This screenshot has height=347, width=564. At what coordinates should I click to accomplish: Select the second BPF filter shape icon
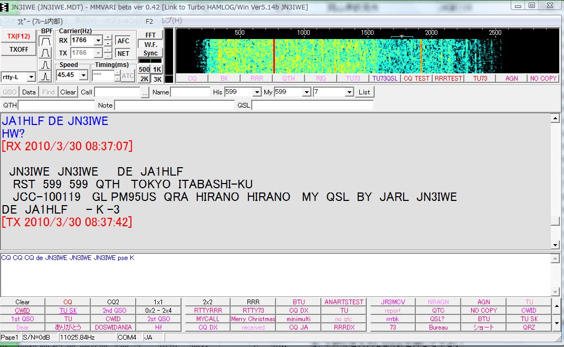pos(45,53)
